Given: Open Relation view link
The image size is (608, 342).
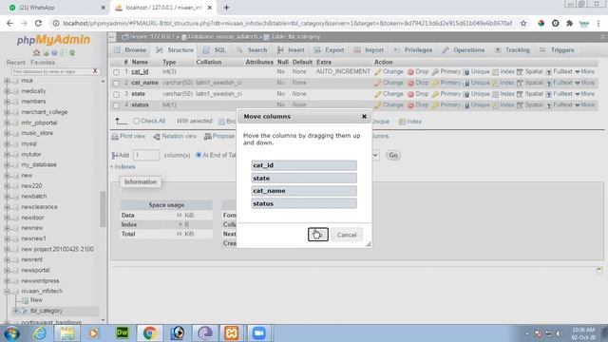Looking at the screenshot, I should [175, 136].
